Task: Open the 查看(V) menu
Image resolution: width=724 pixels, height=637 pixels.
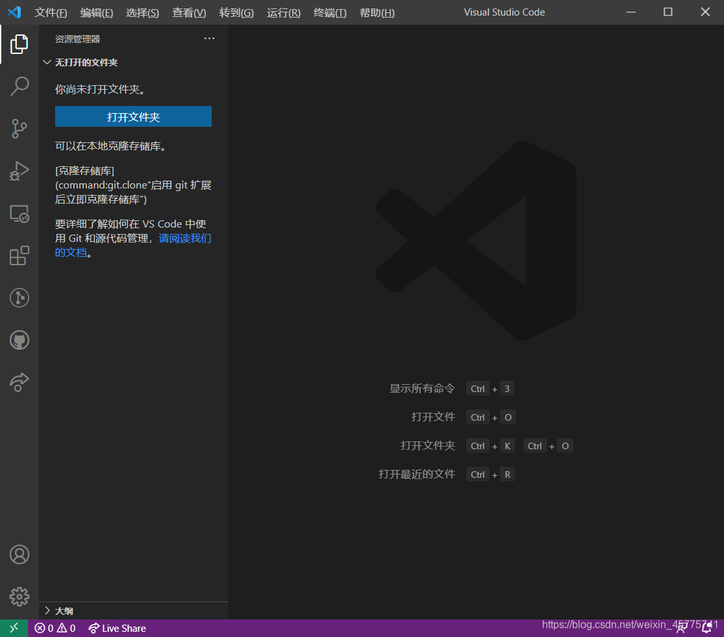Action: [189, 12]
